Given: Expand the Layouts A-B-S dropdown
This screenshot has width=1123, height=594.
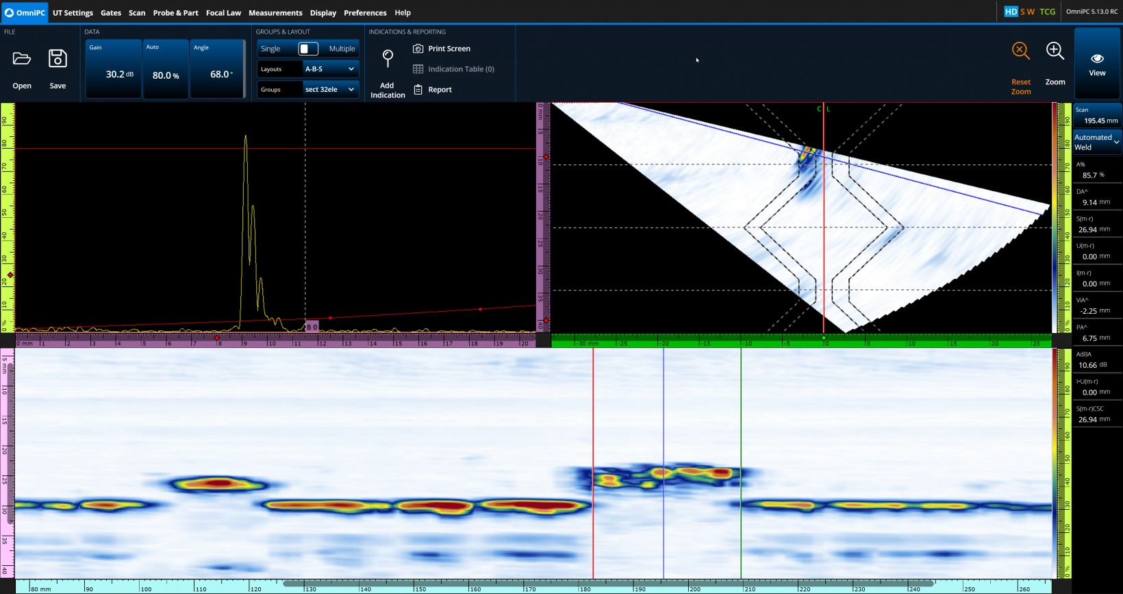Looking at the screenshot, I should pos(330,69).
